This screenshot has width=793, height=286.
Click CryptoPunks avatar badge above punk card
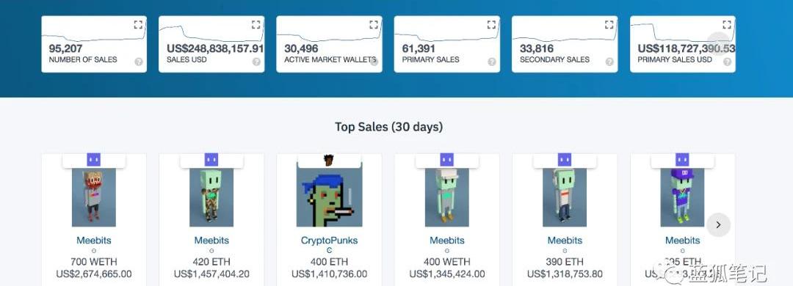tap(329, 160)
